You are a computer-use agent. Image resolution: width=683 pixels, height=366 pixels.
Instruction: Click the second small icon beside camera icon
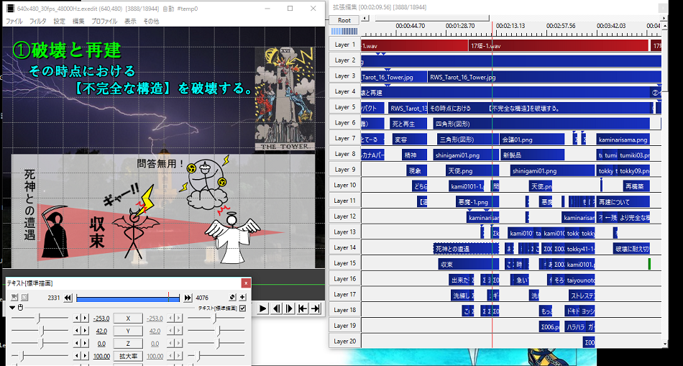pos(24,298)
